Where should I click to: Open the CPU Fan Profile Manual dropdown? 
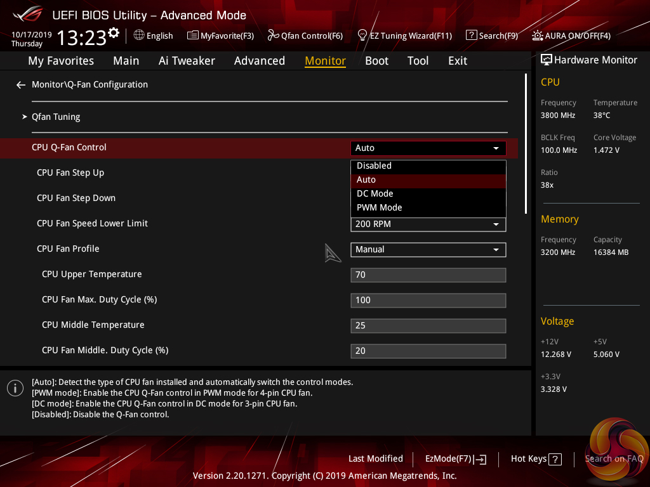[x=428, y=250]
